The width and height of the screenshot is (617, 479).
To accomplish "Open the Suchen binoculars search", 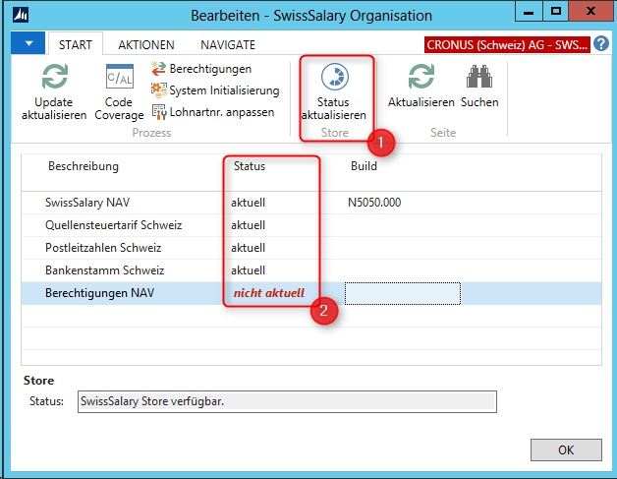I will [x=479, y=79].
